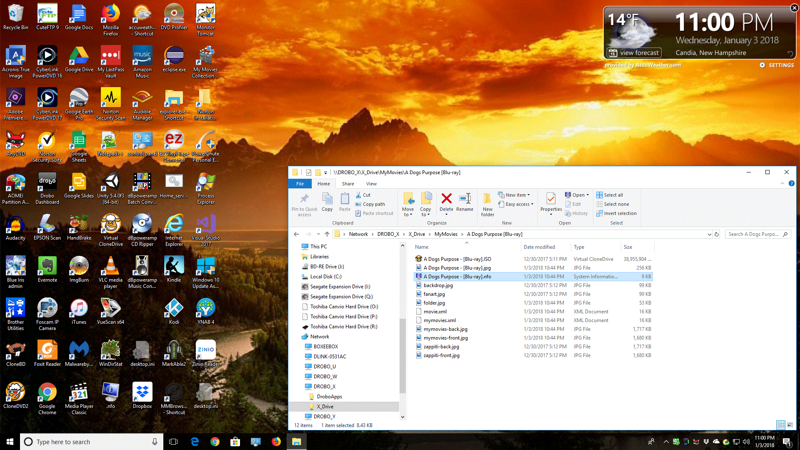Open the ImgBurn desktop icon
The width and height of the screenshot is (800, 450).
(79, 270)
